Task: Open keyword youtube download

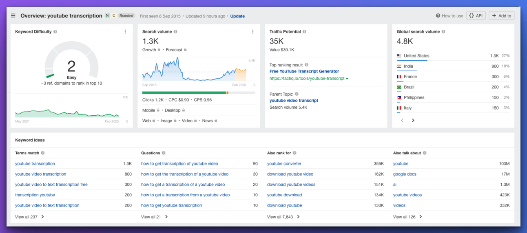Action: click(285, 195)
